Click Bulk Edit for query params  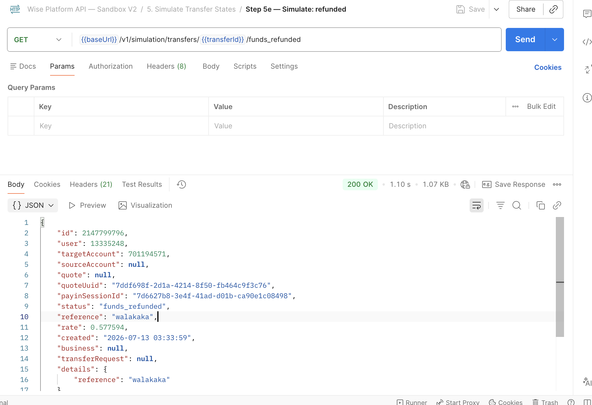point(541,106)
